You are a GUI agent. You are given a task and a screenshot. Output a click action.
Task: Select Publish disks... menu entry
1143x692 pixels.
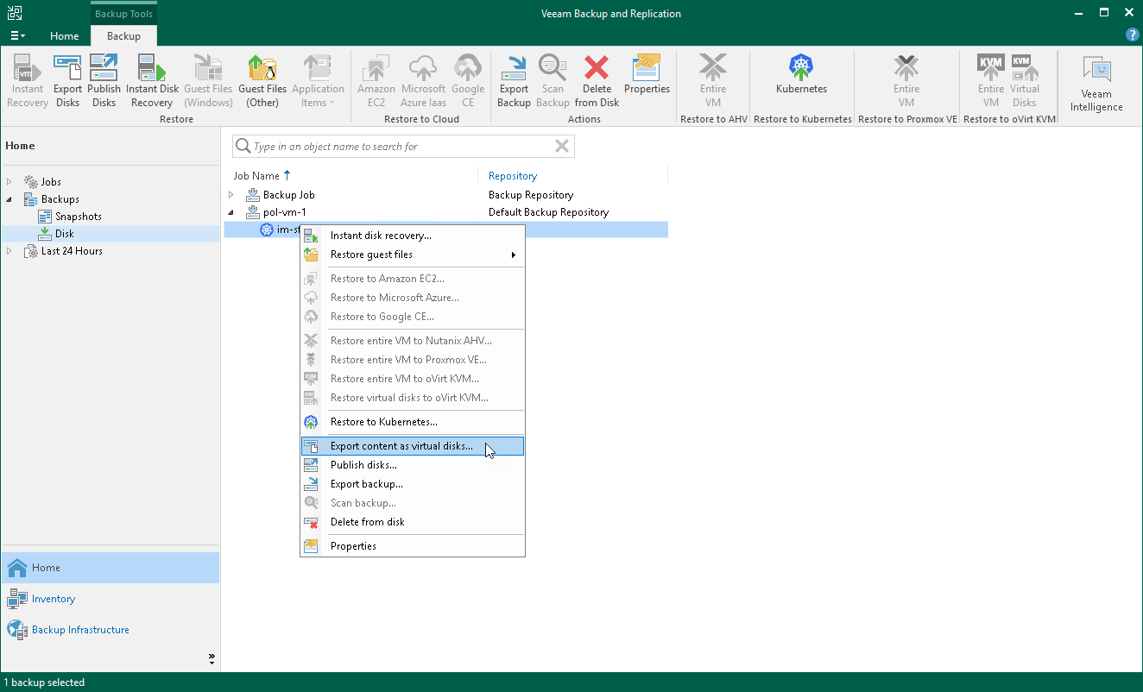click(x=413, y=465)
